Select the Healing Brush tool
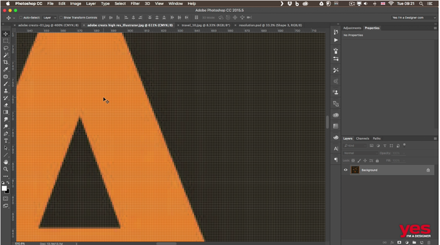The width and height of the screenshot is (440, 245). click(x=6, y=76)
